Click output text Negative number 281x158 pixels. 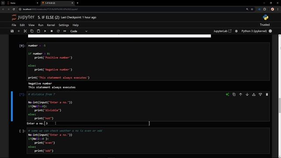40,83
